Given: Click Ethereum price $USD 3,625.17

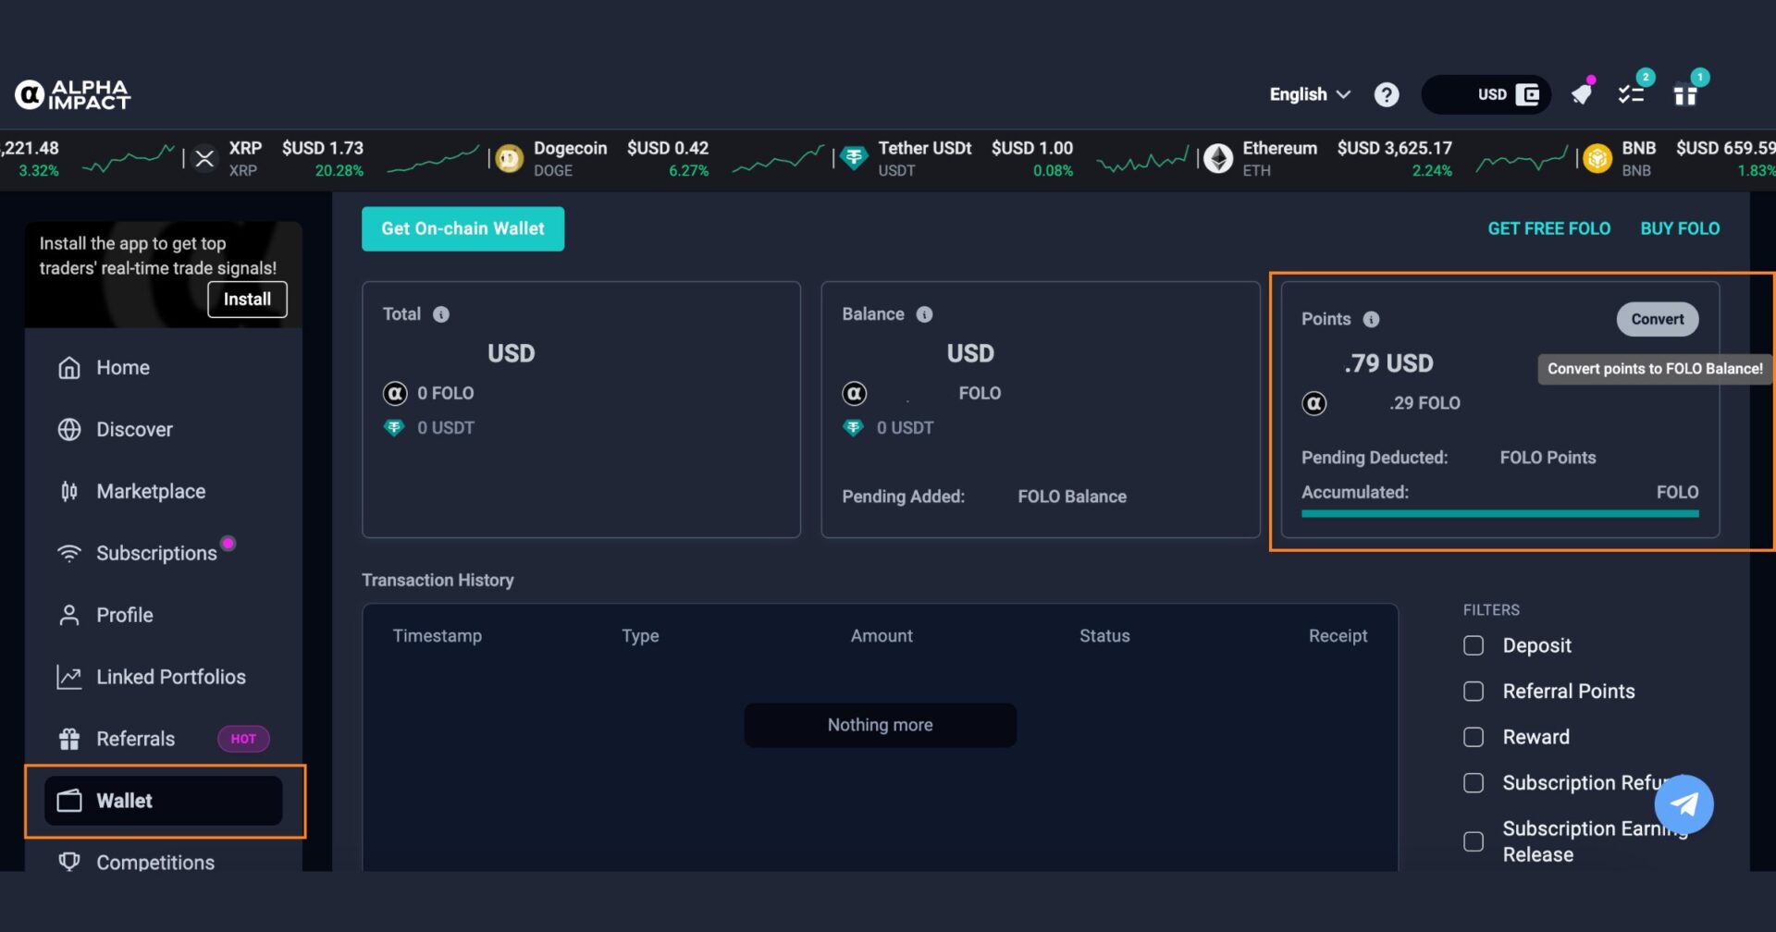Looking at the screenshot, I should (x=1394, y=148).
